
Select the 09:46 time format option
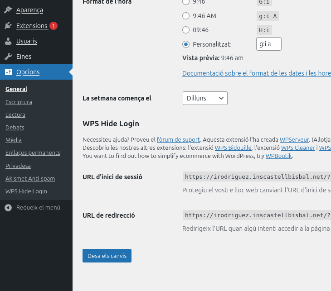[x=186, y=30]
